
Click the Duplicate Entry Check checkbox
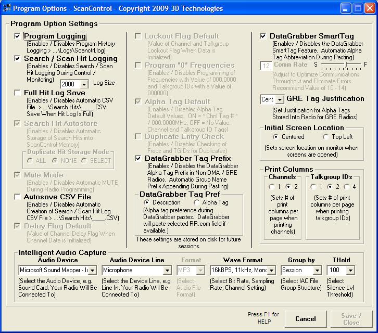coord(138,137)
